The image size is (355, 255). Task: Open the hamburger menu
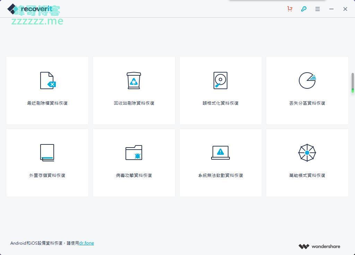click(318, 9)
